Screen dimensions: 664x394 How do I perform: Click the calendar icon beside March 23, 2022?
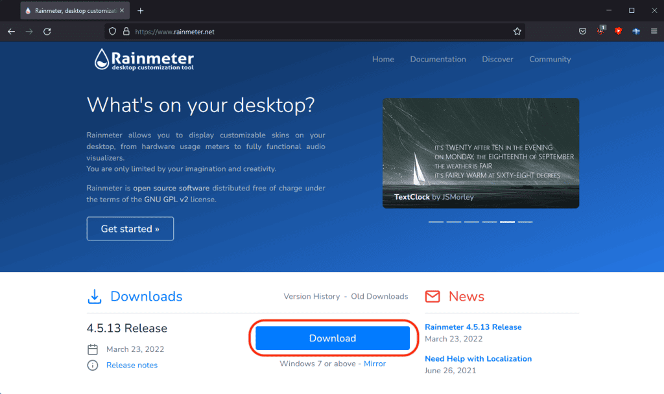[92, 349]
